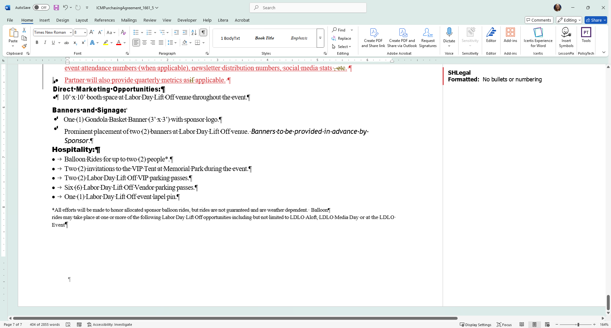The image size is (611, 328).
Task: Click the Search box in title bar
Action: click(x=308, y=8)
